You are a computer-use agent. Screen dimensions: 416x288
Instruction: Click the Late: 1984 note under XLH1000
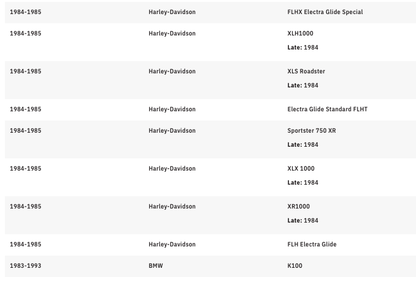pyautogui.click(x=302, y=48)
